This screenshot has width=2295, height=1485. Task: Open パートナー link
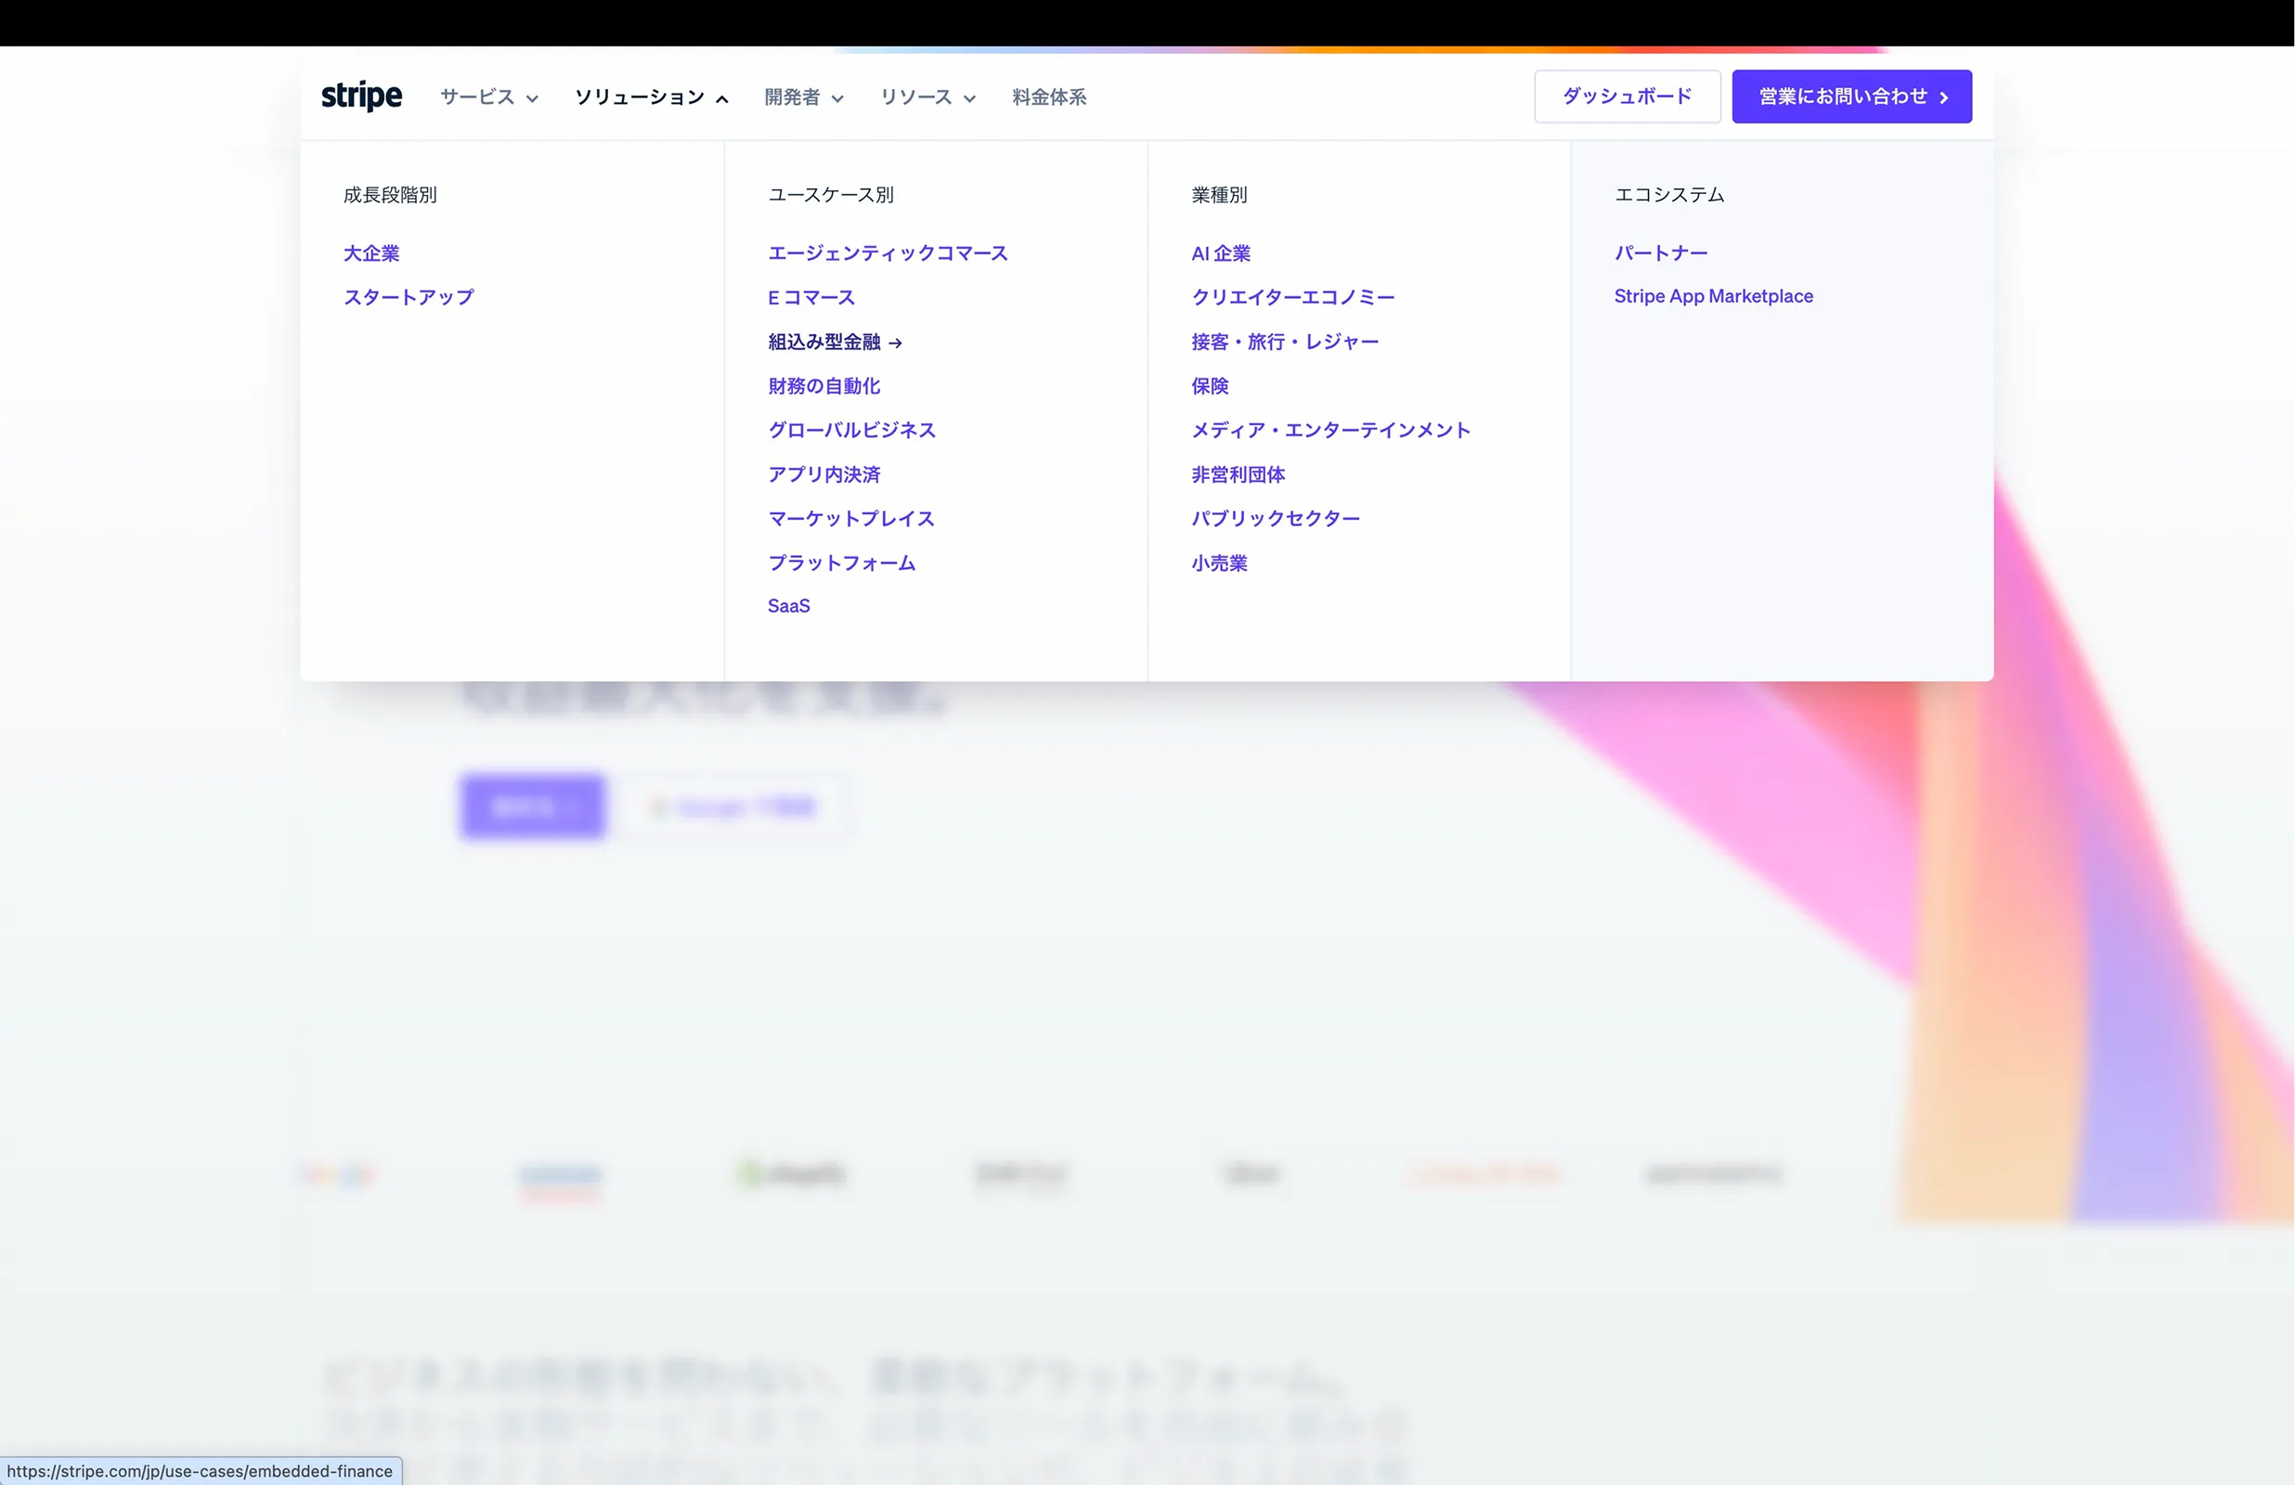pos(1661,252)
